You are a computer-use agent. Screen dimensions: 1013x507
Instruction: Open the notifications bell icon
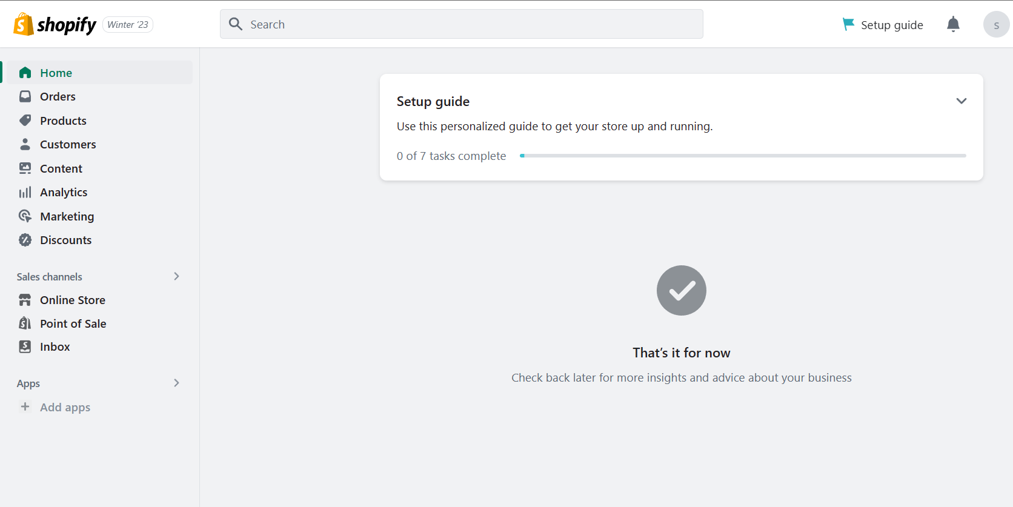(x=953, y=24)
